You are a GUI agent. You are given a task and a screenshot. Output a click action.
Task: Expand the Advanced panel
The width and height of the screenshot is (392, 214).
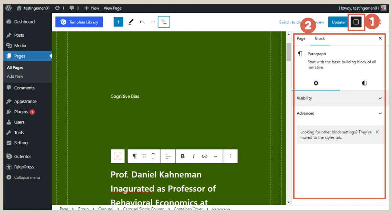tap(338, 113)
